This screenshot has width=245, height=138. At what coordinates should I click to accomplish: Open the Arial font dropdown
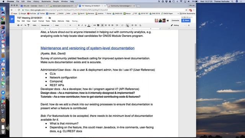[60, 25]
